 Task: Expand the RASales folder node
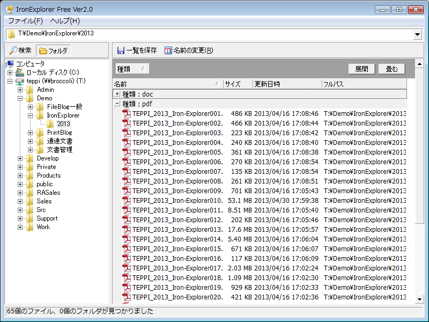pyautogui.click(x=20, y=193)
